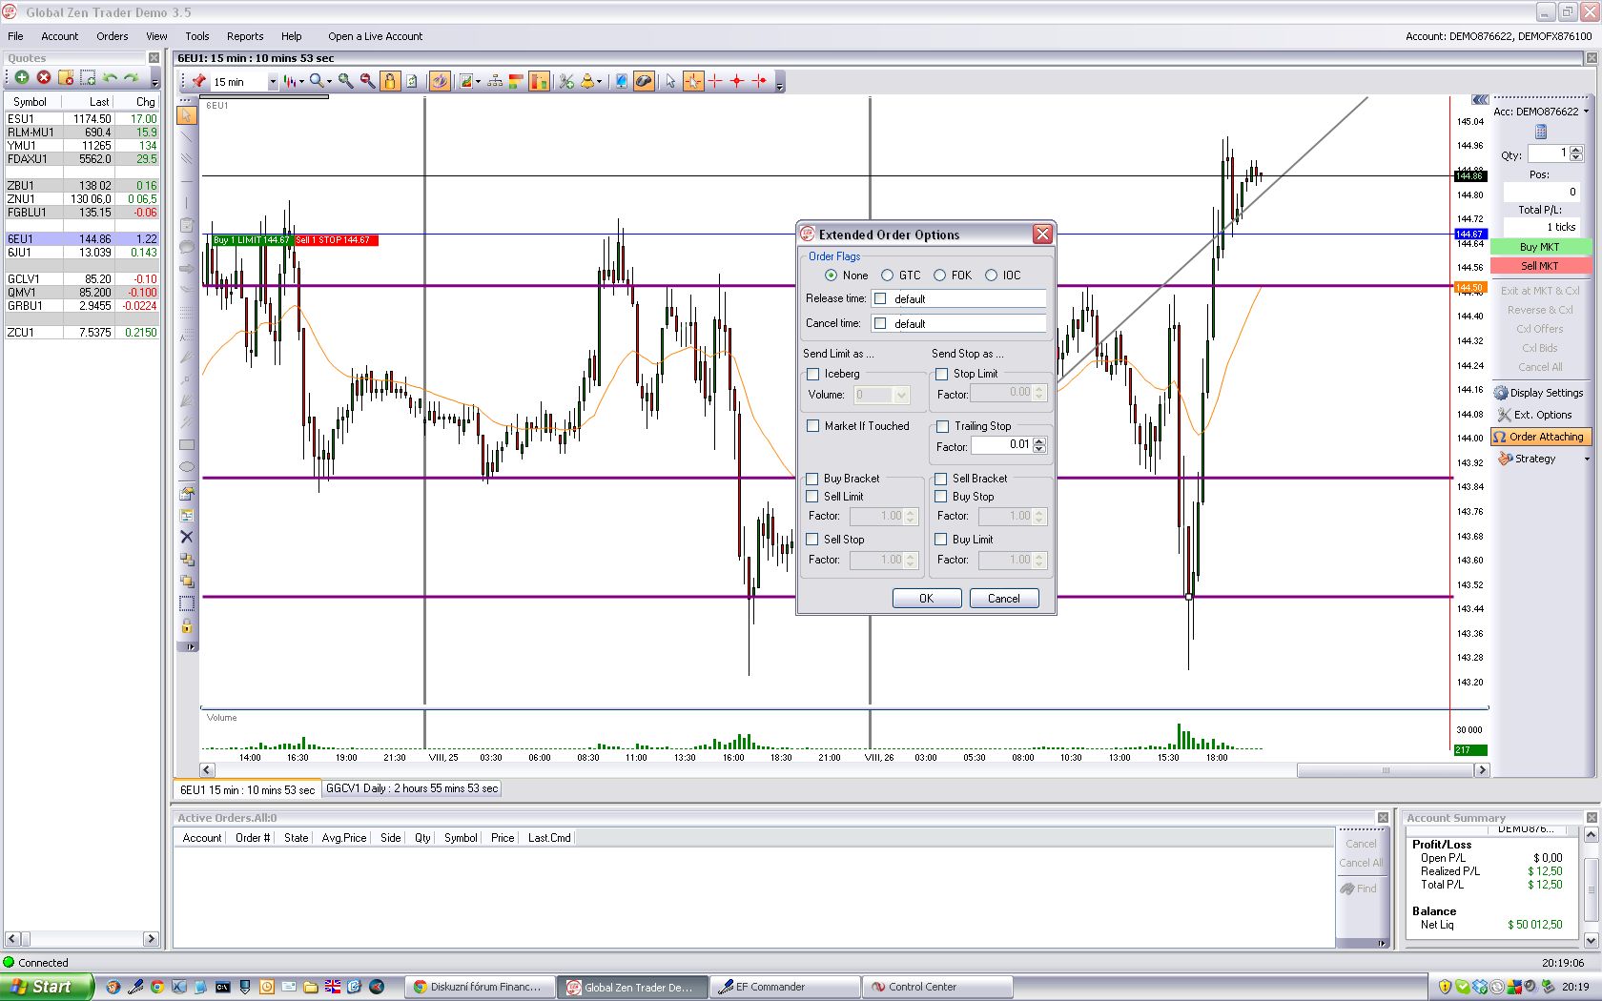
Task: Toggle the padlock icon in chart toolbar
Action: click(x=390, y=81)
